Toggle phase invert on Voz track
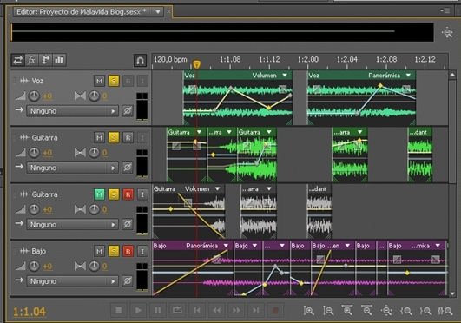The image size is (461, 323). point(128,111)
